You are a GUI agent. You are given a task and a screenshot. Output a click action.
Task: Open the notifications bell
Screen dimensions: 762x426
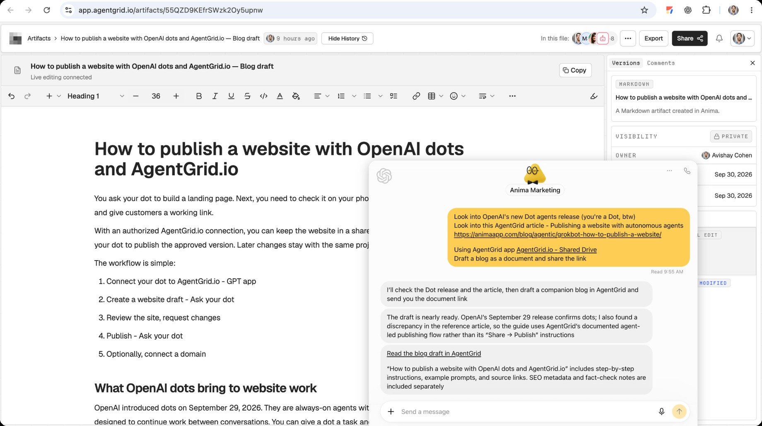719,38
